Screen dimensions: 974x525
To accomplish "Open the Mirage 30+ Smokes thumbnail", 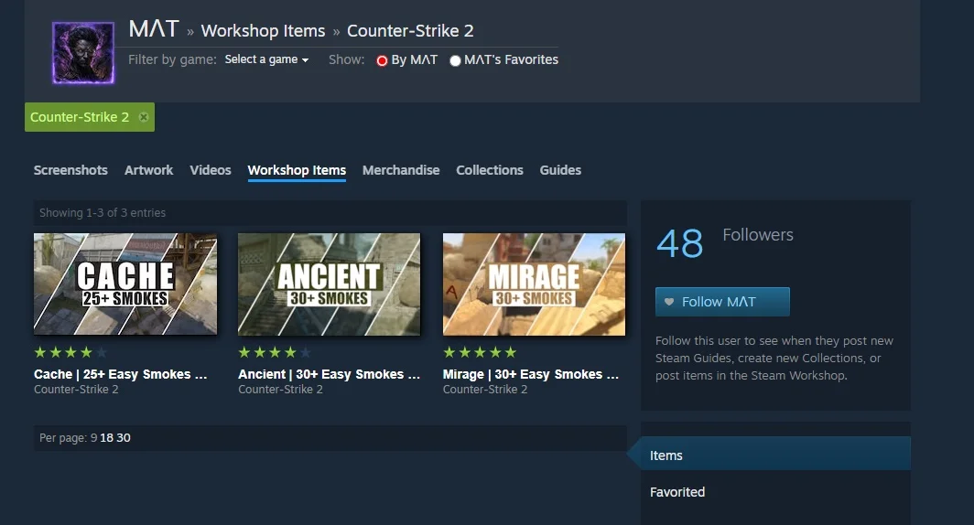I will click(535, 284).
